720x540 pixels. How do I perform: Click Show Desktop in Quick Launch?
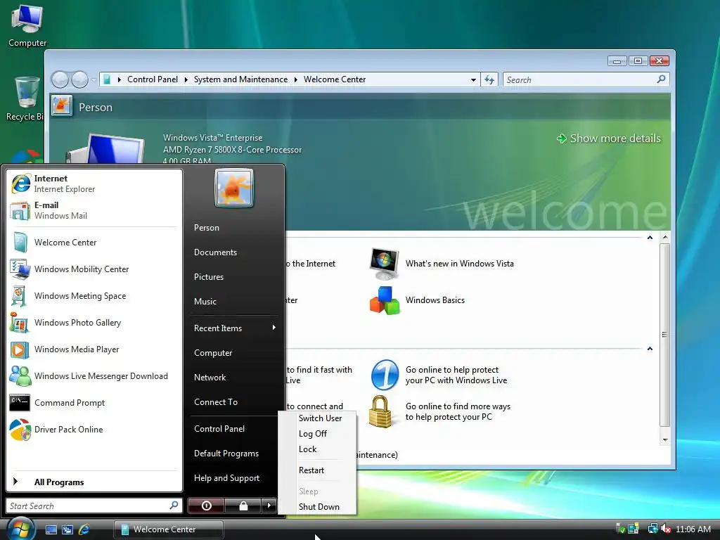coord(51,529)
